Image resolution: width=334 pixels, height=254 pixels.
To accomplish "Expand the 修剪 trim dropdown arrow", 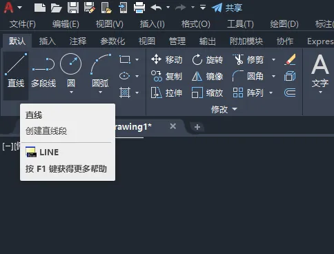I will 273,59.
